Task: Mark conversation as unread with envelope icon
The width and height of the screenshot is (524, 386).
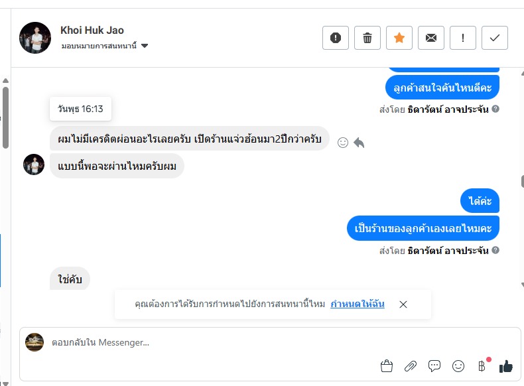Action: tap(431, 38)
